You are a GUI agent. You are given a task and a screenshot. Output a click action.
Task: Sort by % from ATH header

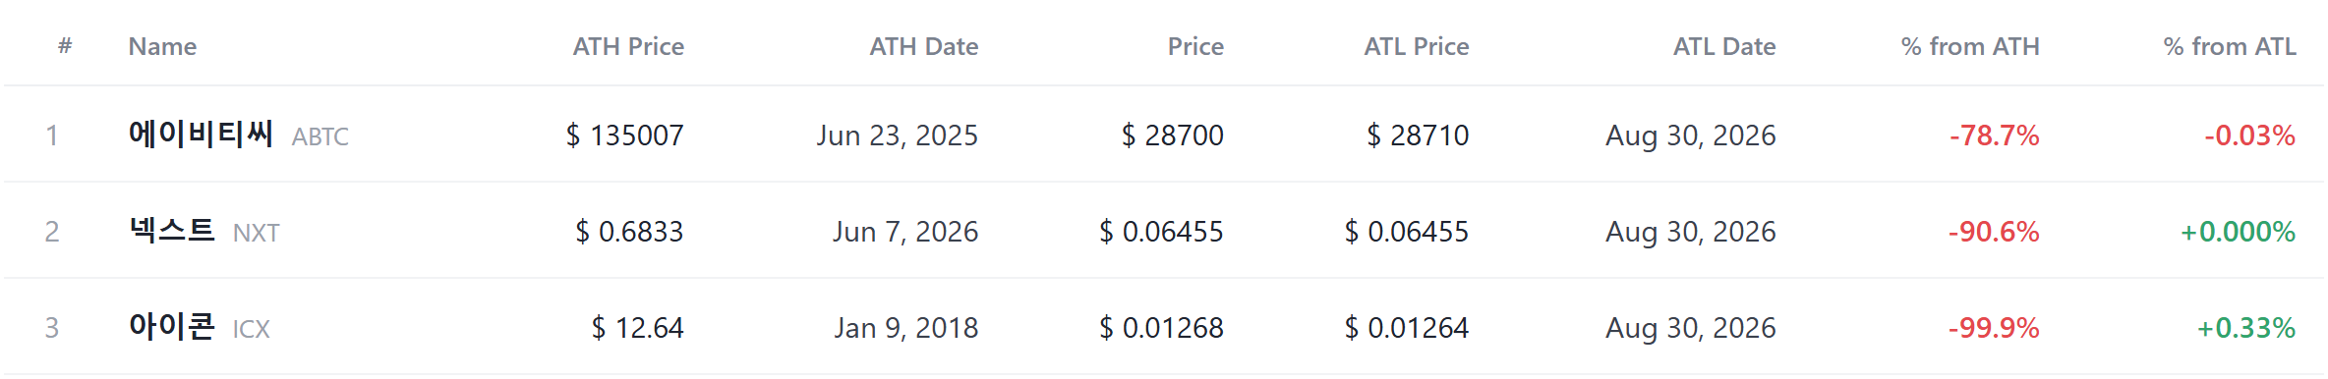click(1970, 46)
